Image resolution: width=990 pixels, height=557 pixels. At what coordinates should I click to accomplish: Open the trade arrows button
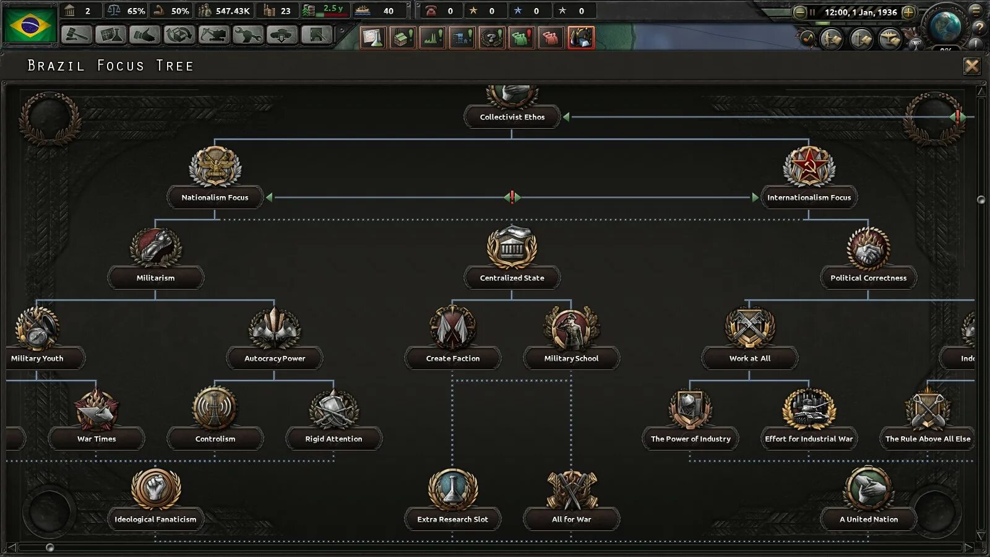coord(179,35)
